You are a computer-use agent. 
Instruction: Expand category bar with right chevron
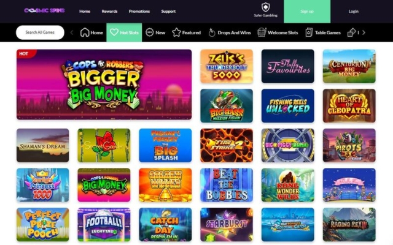[364, 32]
